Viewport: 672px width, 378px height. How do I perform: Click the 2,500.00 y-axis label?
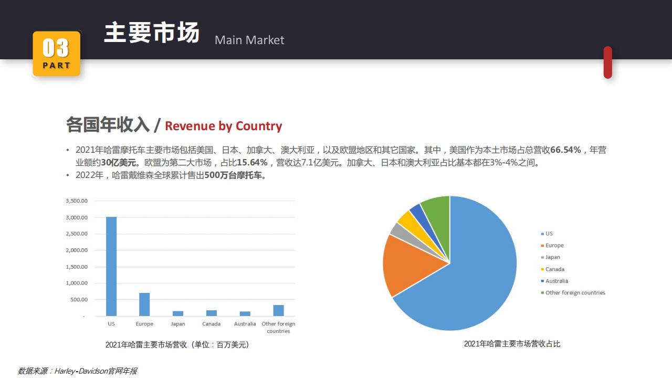pos(77,234)
